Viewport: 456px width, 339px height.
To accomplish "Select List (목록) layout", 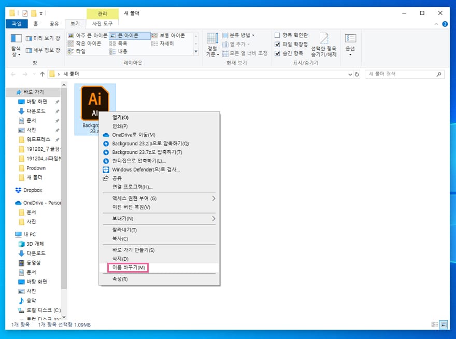I will (x=118, y=44).
